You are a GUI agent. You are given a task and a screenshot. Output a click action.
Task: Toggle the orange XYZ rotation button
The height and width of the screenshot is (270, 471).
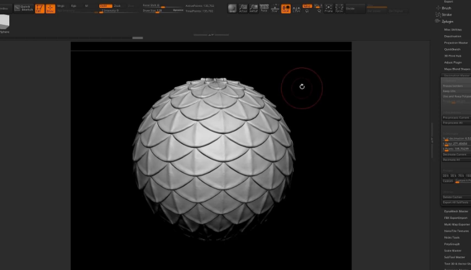[307, 6]
